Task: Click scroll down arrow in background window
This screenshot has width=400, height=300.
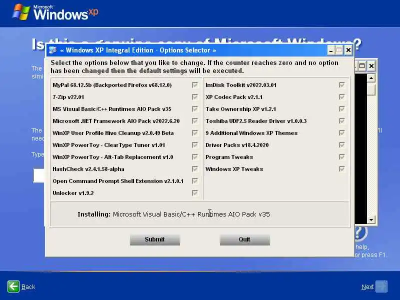Action: tap(371, 219)
